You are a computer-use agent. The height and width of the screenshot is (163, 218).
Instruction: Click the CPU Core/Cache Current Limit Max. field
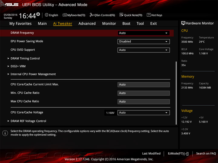(144, 85)
